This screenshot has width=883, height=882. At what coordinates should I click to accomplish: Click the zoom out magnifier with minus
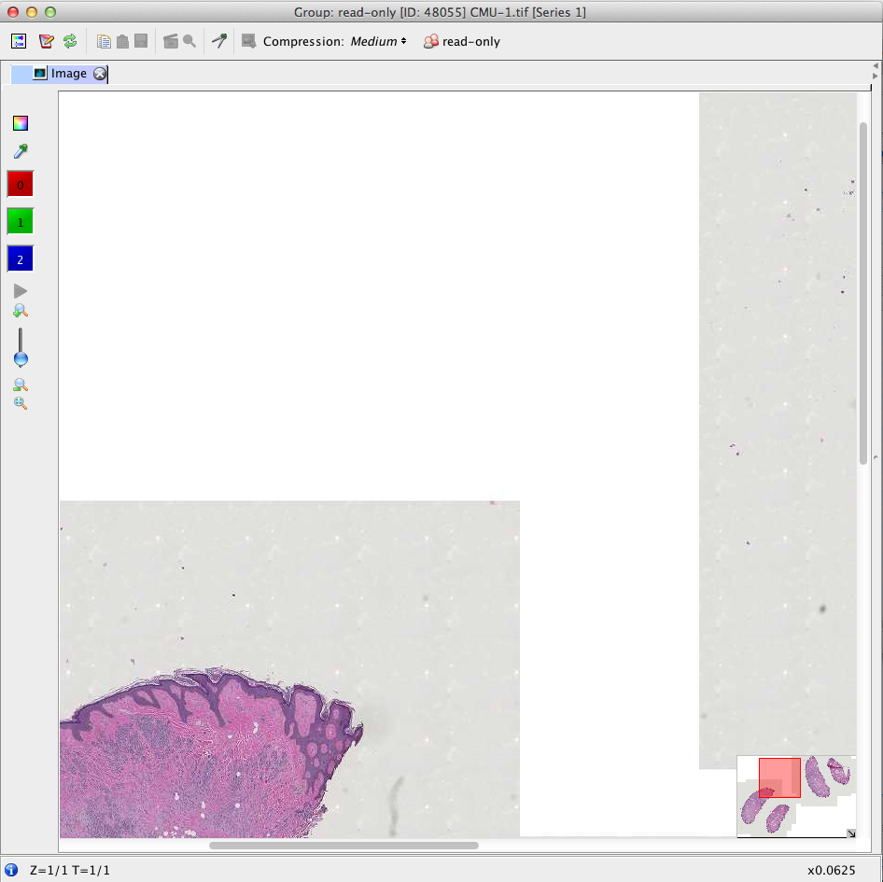[x=21, y=385]
